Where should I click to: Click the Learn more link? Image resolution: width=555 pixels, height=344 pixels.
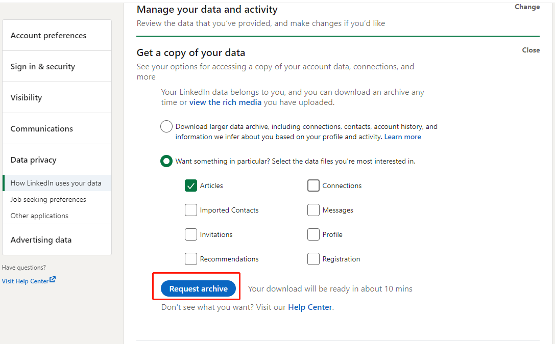[402, 137]
